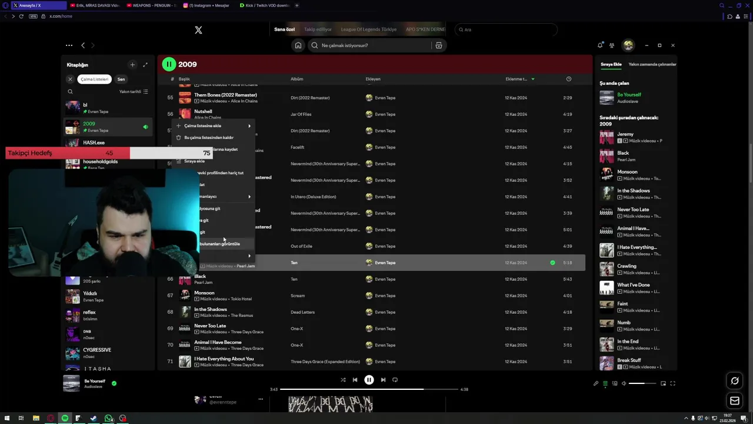Toggle shuffle in player bar
753x424 pixels.
343,380
